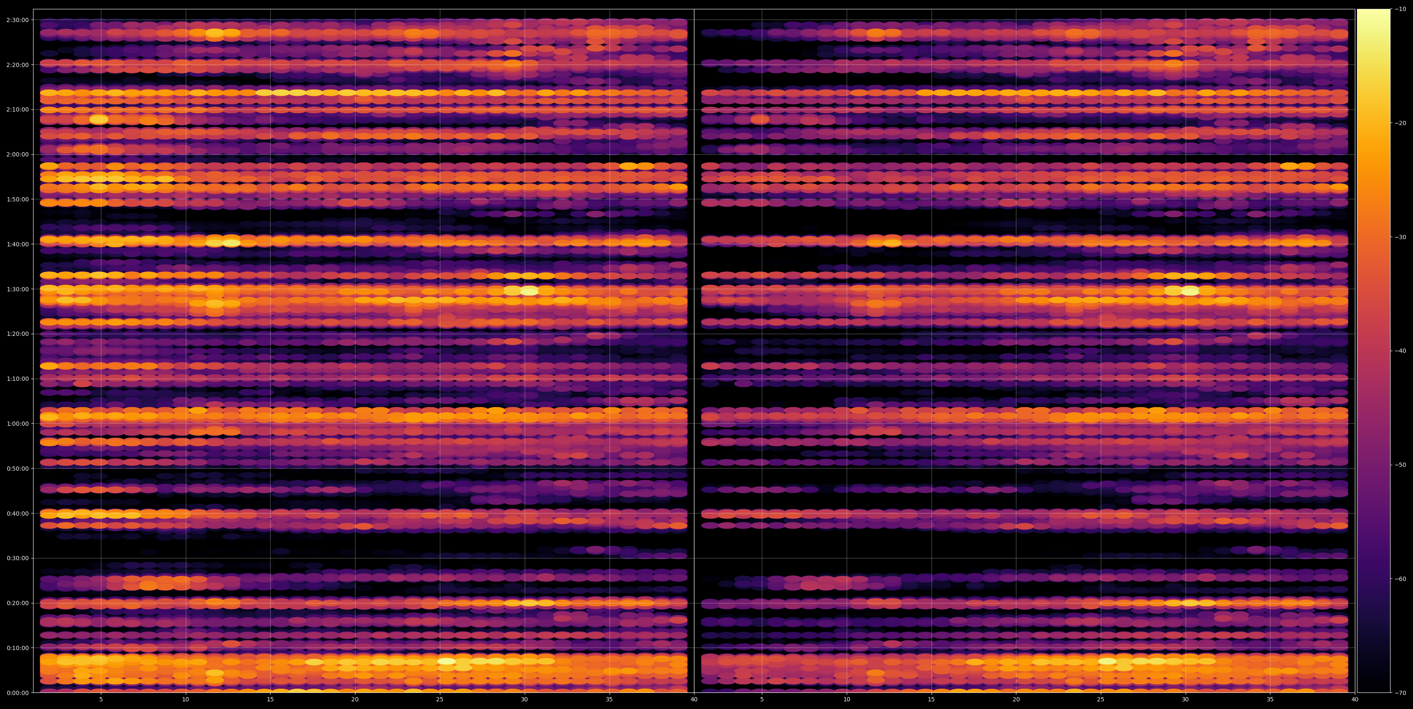Select the −20 colorbar scale label
Viewport: 1413px width, 709px height.
(1400, 123)
